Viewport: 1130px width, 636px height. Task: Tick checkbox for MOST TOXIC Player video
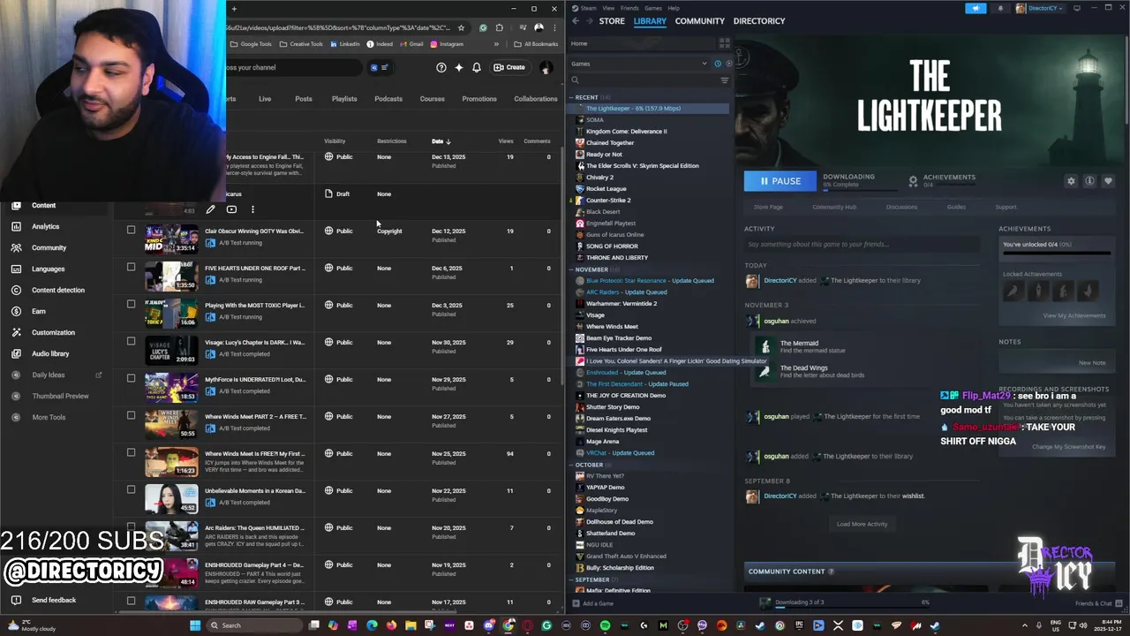132,305
